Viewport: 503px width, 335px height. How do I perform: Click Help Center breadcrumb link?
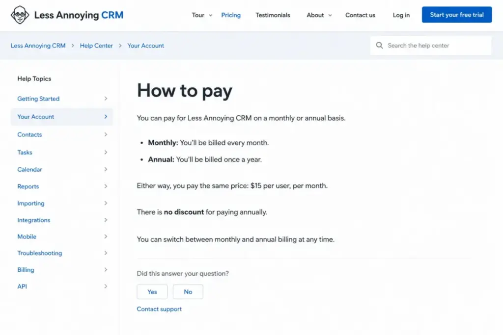click(x=96, y=46)
